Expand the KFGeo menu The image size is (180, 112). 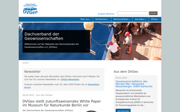pos(155,19)
